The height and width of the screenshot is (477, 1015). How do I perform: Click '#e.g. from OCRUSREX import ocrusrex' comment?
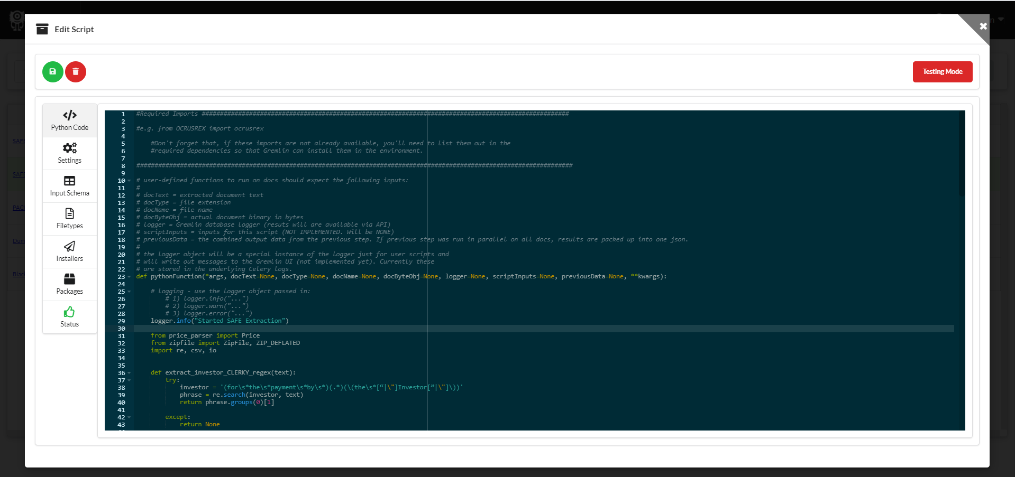200,129
